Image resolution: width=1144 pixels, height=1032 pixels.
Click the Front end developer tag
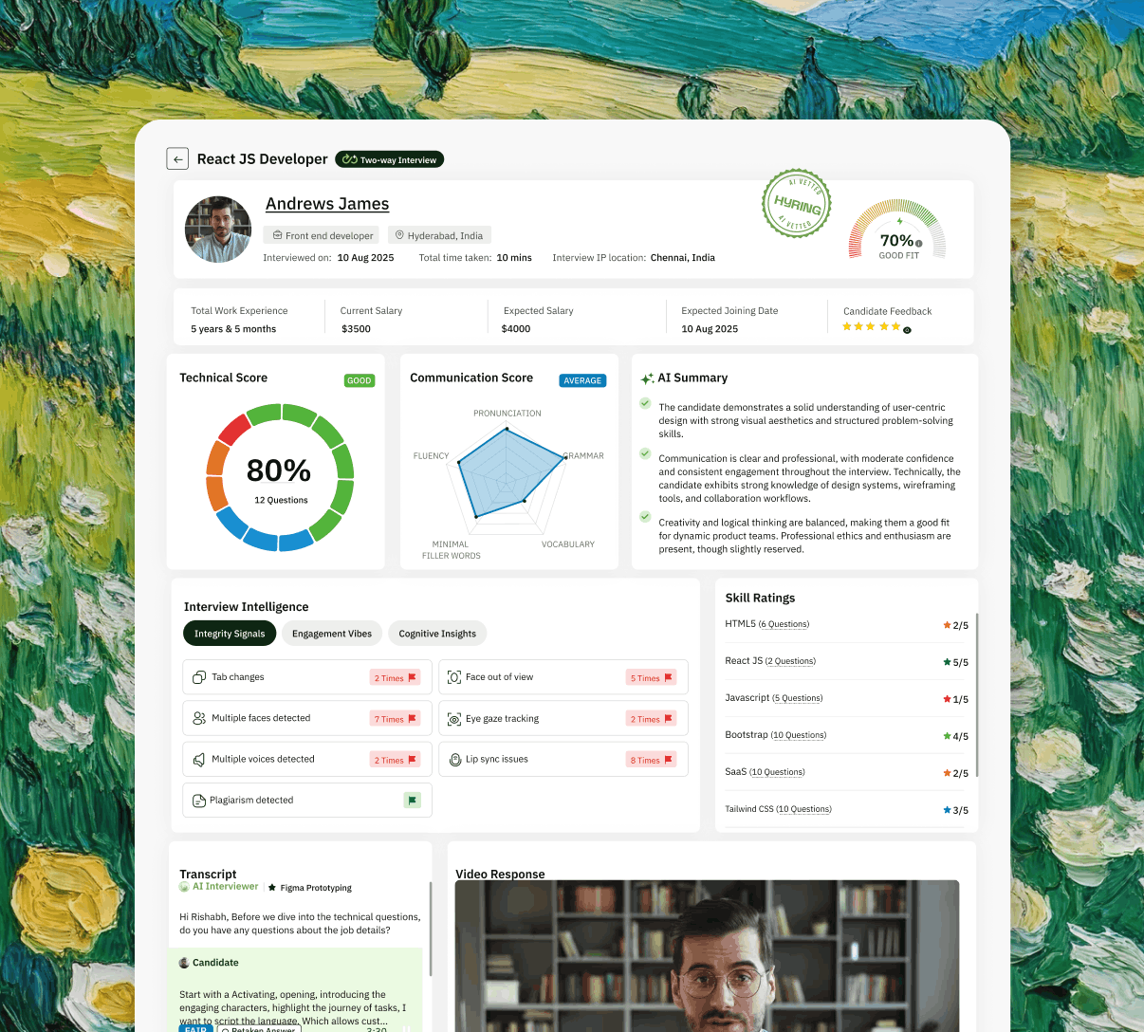coord(322,235)
